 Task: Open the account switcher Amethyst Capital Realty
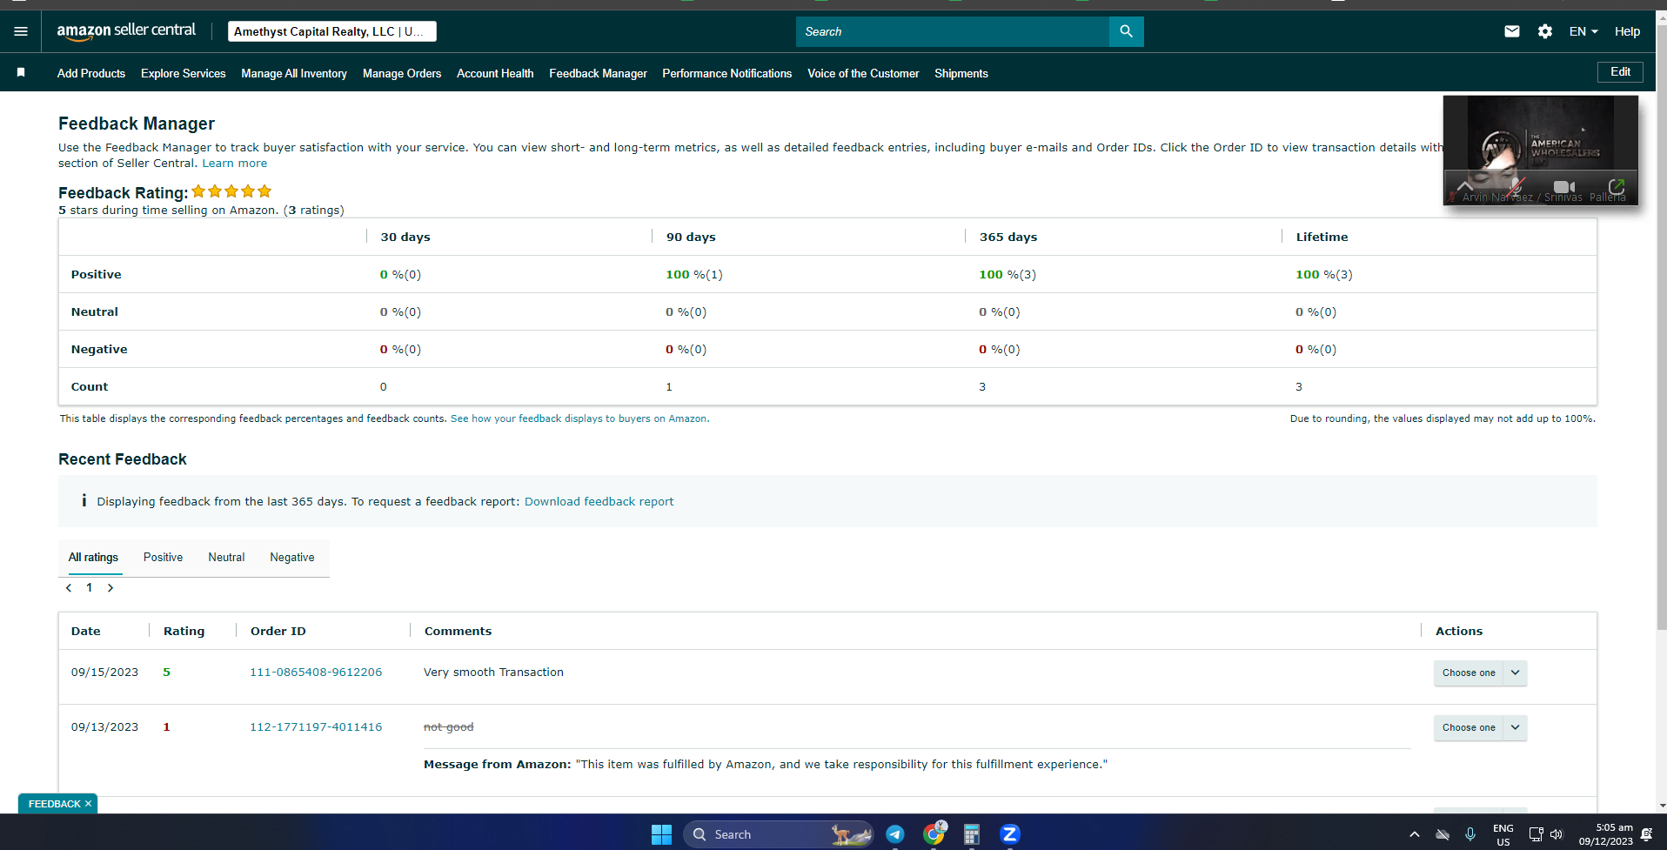tap(331, 31)
